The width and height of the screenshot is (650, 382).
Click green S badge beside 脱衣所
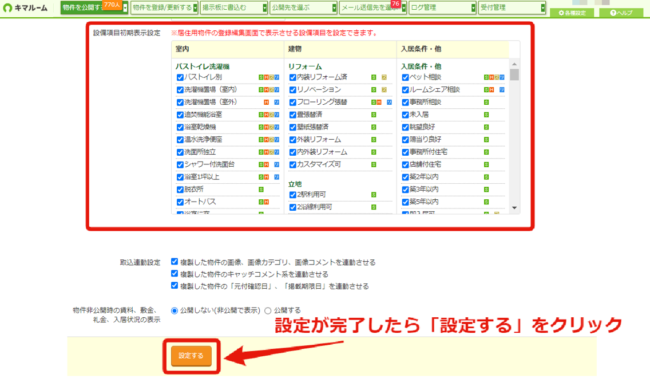tap(261, 189)
